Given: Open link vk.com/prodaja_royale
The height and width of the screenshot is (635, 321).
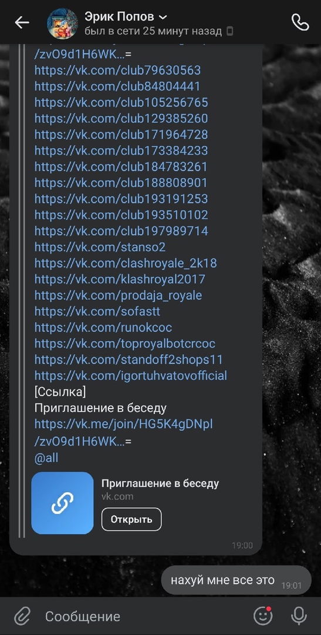Looking at the screenshot, I should tap(118, 296).
